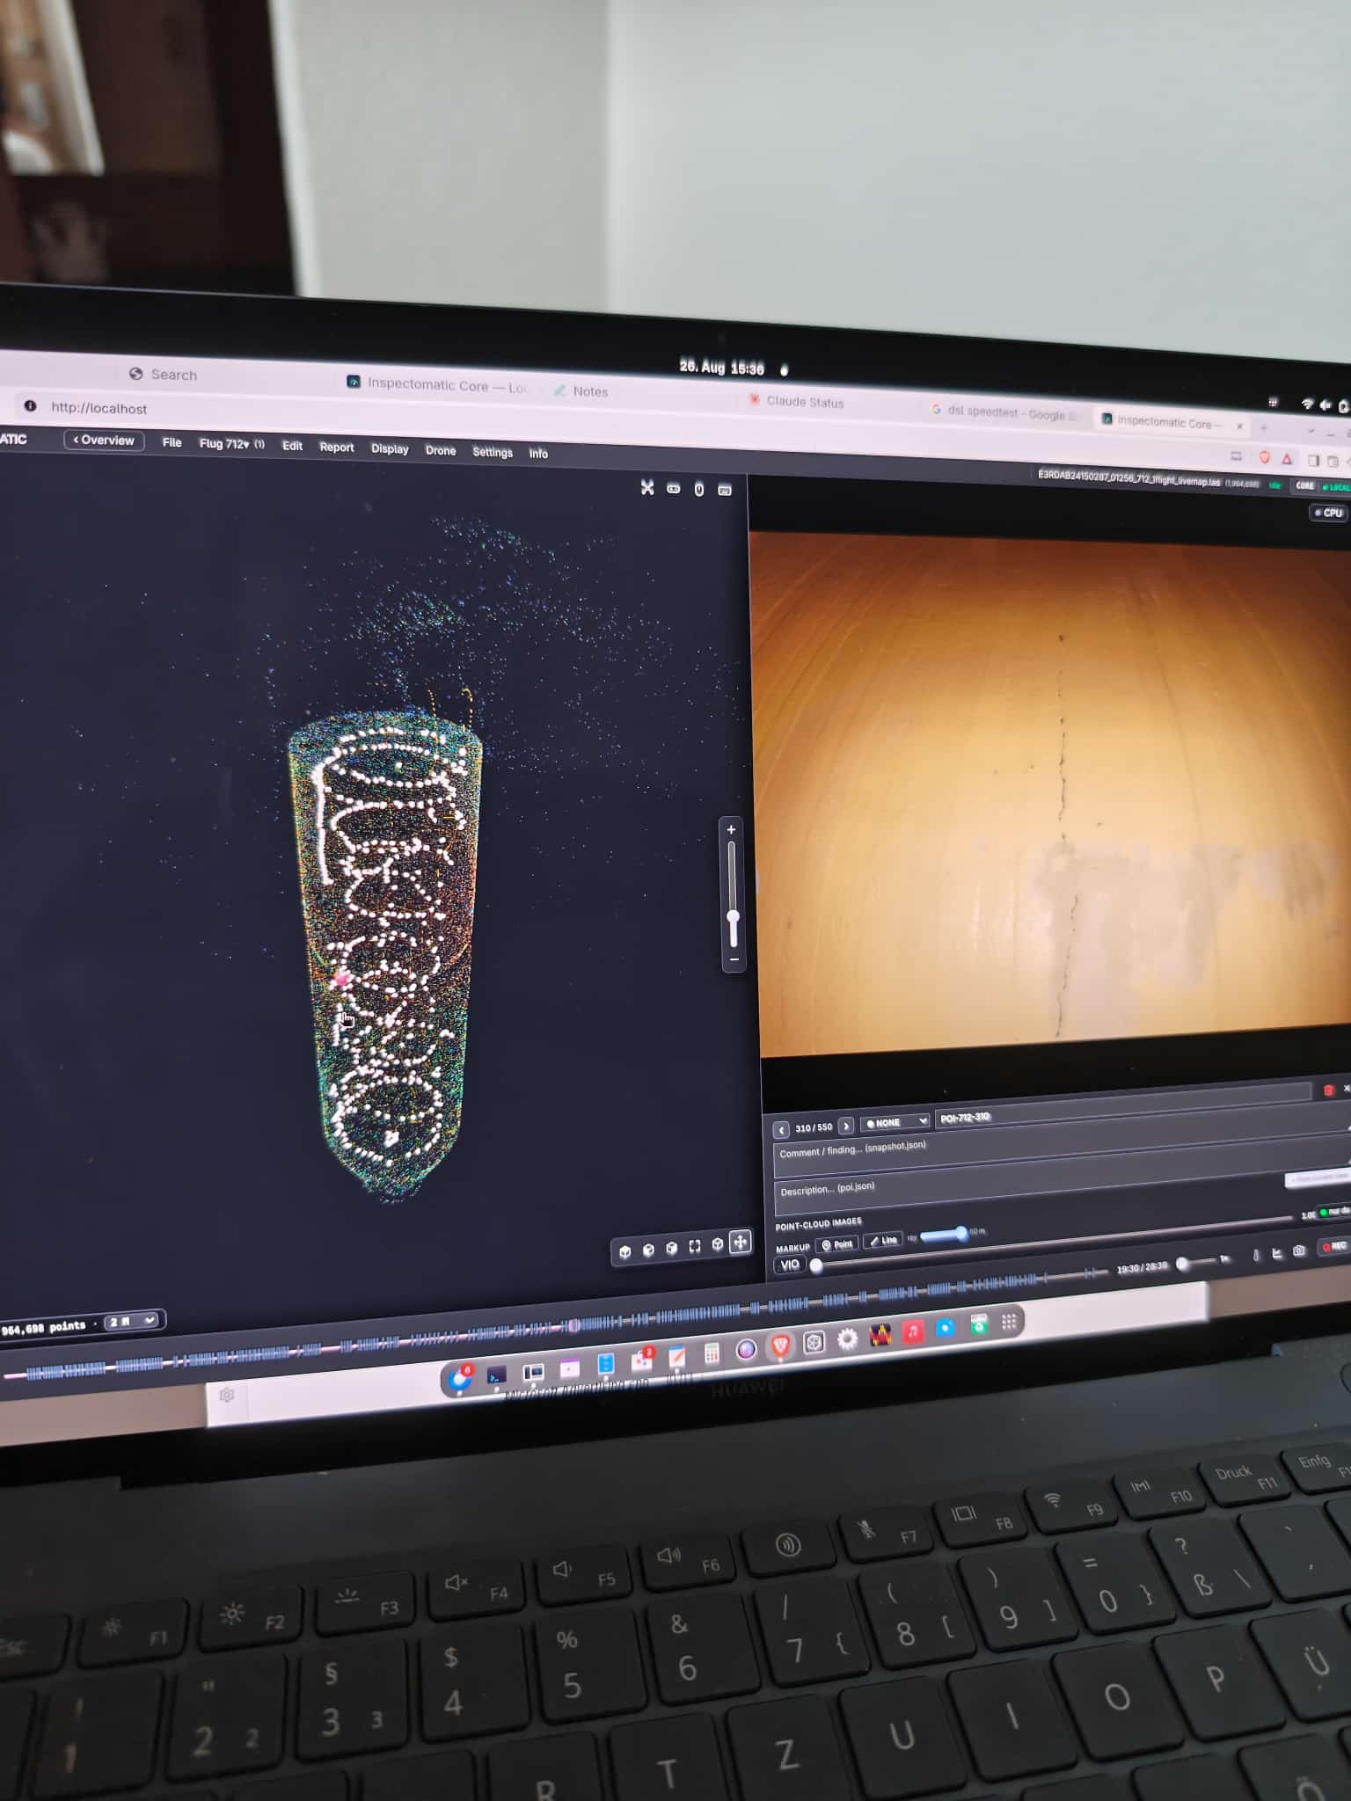Screen dimensions: 1351x1801
Task: Toggle the Line markup tool
Action: pyautogui.click(x=882, y=1240)
